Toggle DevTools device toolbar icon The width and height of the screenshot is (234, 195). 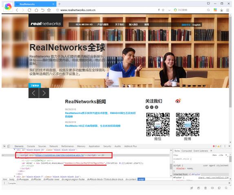[9, 146]
